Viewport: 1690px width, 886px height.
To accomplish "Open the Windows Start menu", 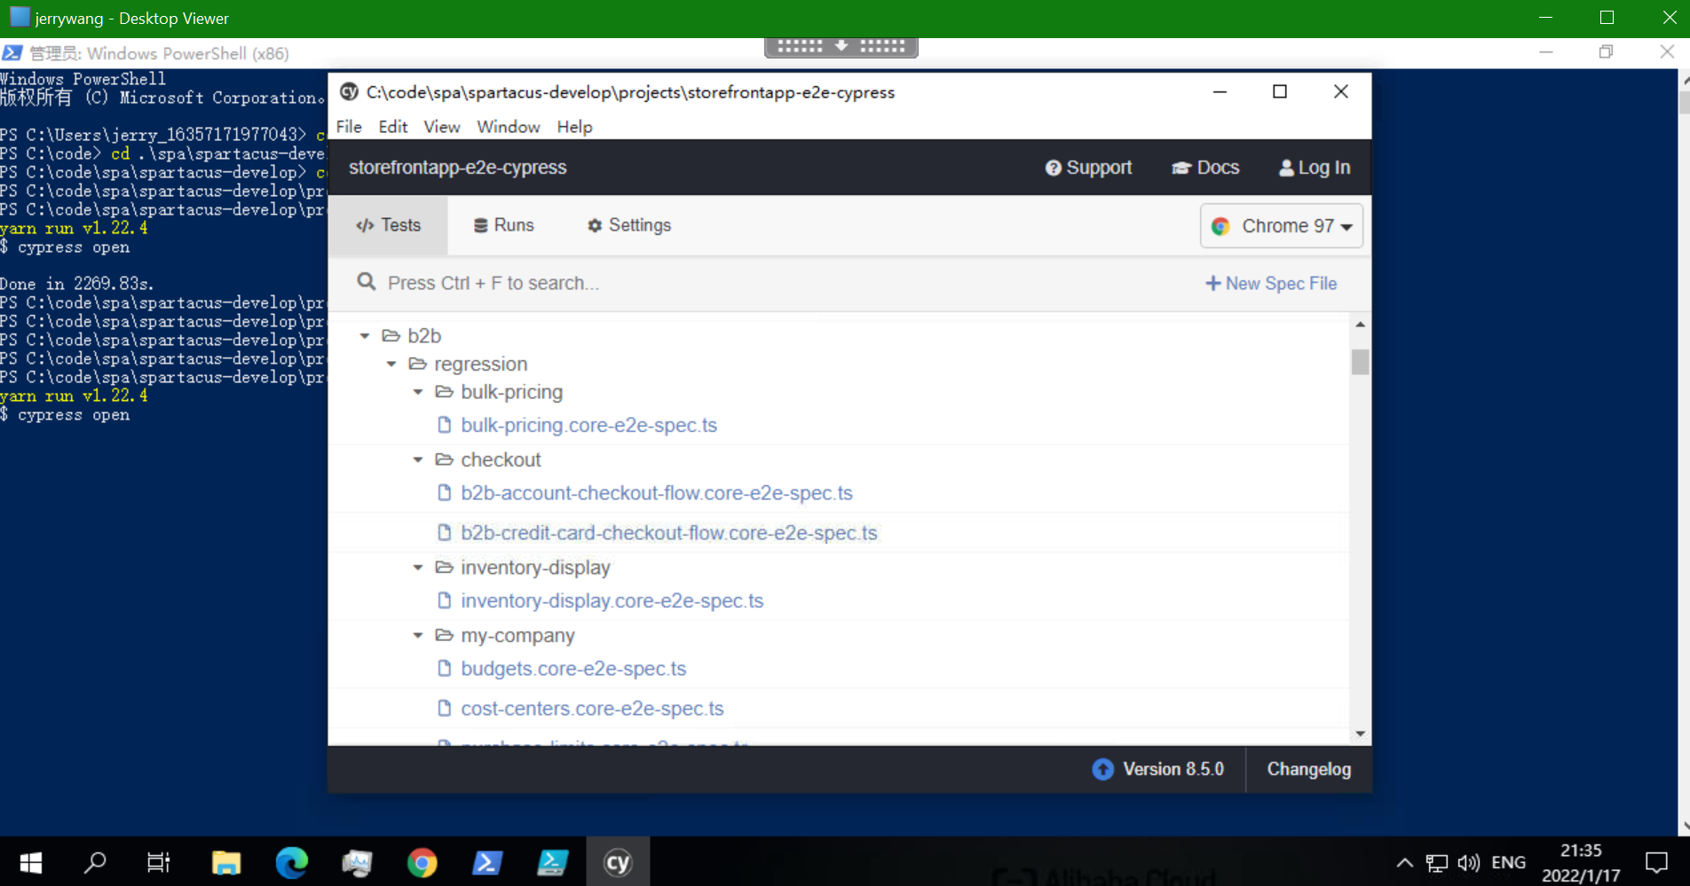I will click(31, 862).
